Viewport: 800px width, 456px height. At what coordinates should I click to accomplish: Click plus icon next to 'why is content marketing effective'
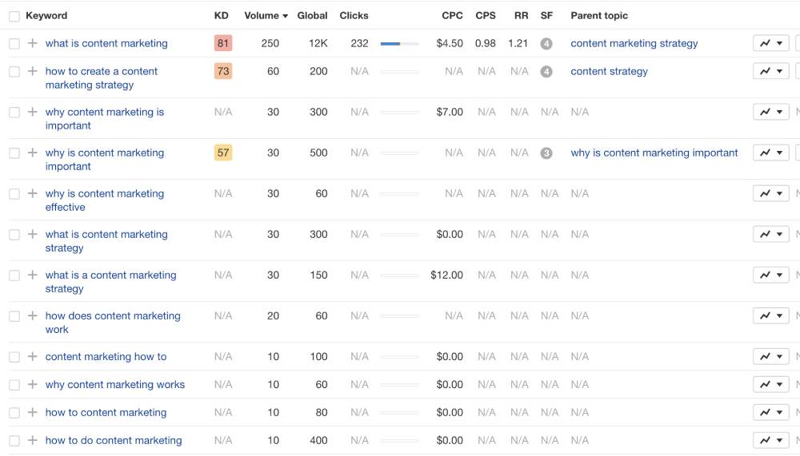(x=32, y=194)
